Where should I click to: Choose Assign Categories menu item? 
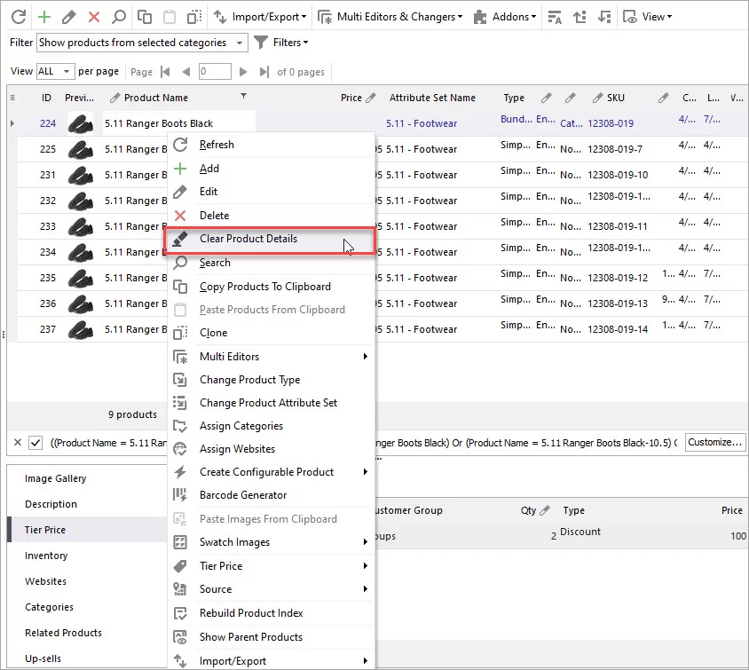[271, 426]
